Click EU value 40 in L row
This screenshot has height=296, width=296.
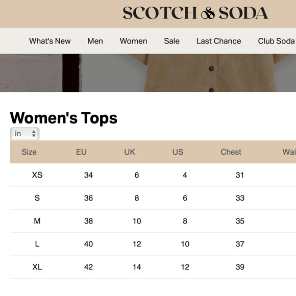(88, 244)
